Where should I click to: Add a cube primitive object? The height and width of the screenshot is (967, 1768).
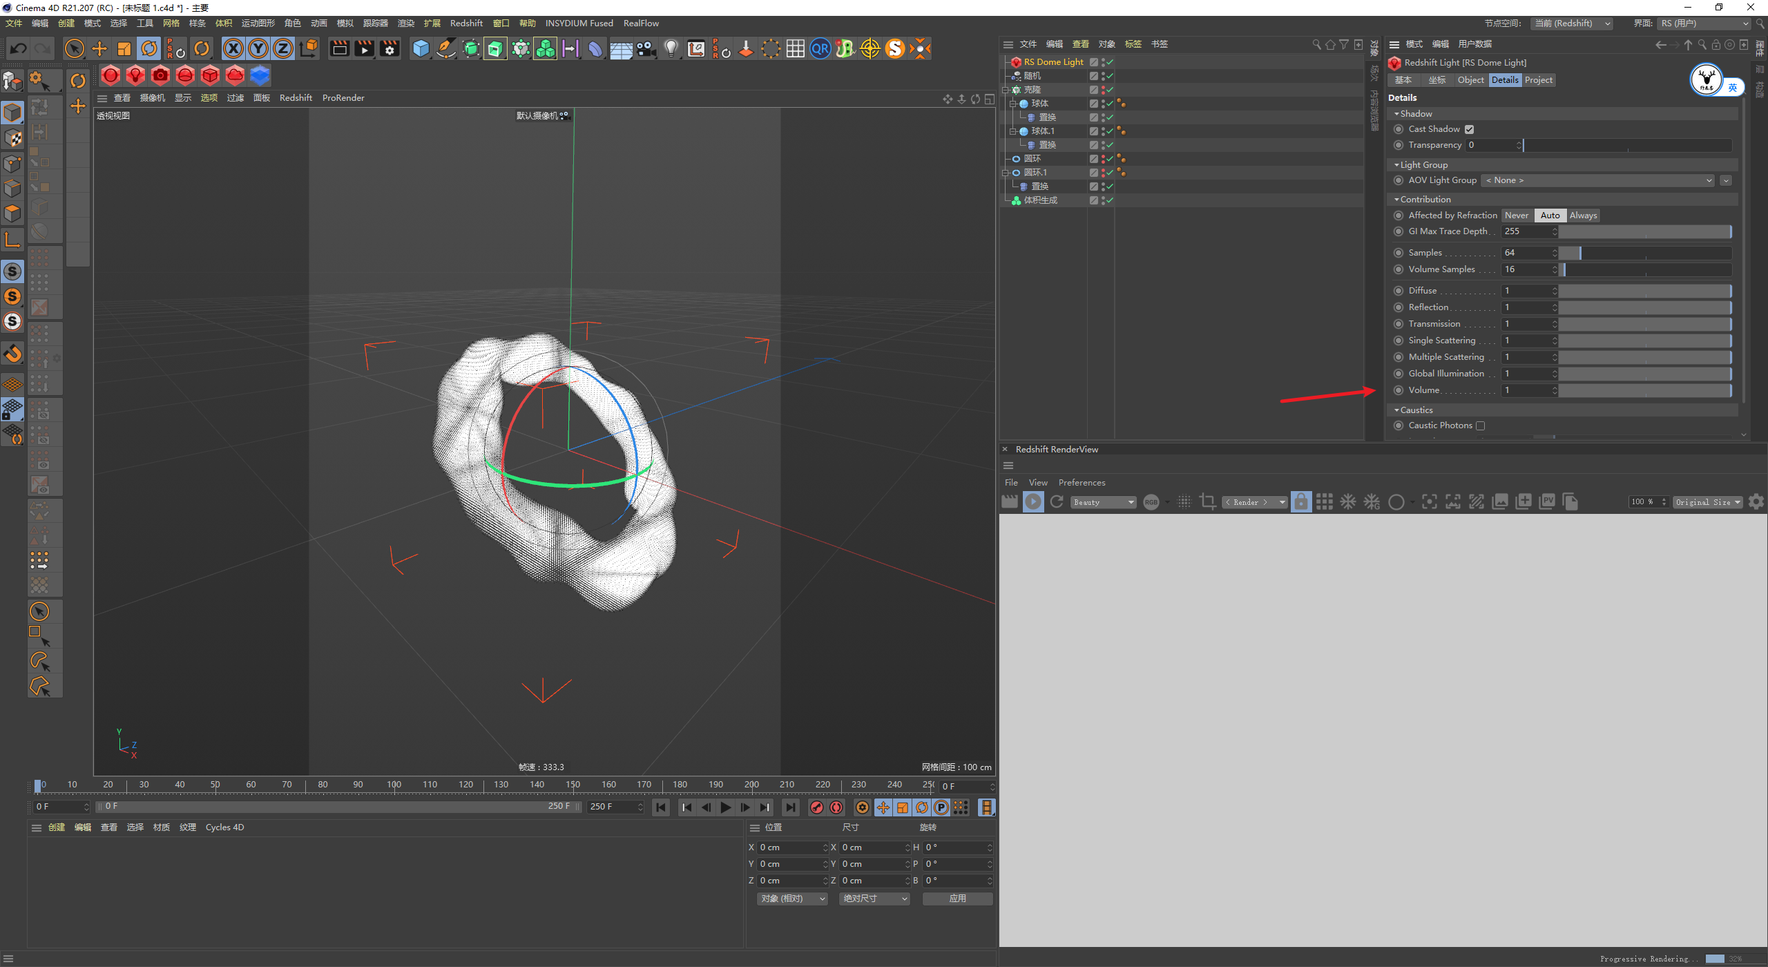(420, 48)
